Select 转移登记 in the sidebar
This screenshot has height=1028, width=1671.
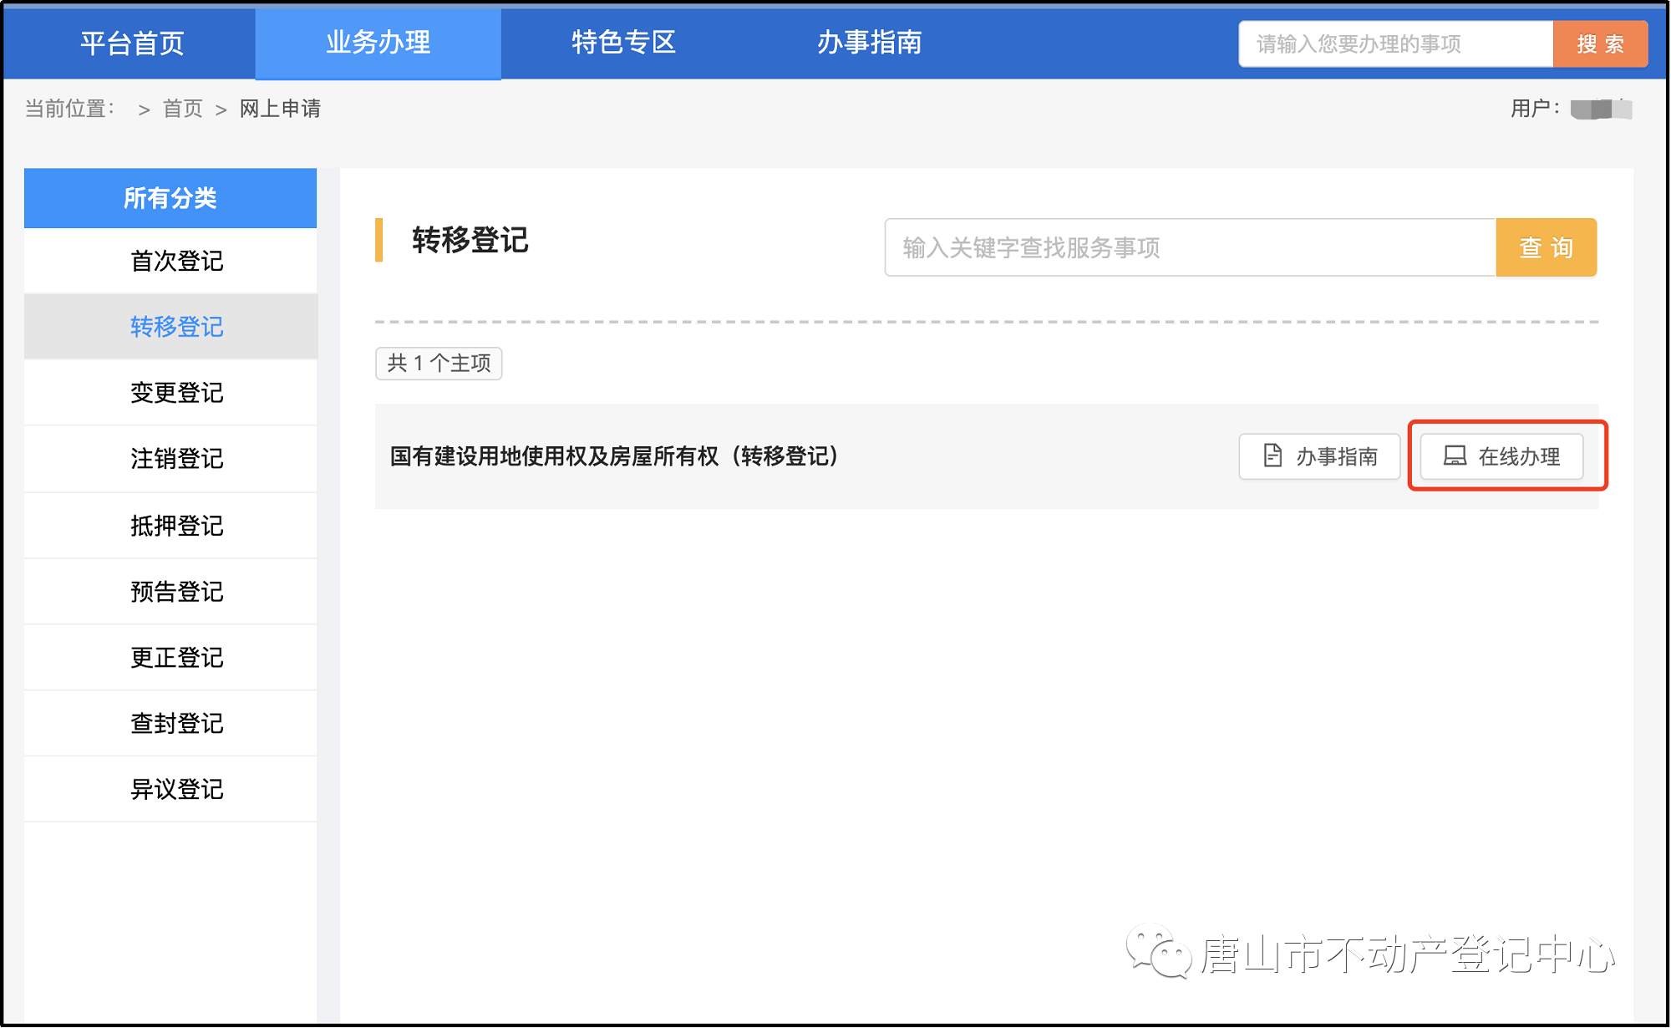tap(175, 327)
